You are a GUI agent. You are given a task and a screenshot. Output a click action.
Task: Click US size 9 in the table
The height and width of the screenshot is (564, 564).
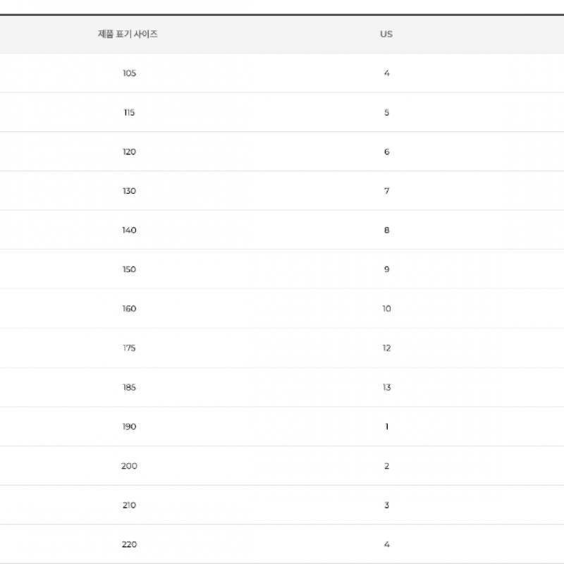(x=386, y=269)
